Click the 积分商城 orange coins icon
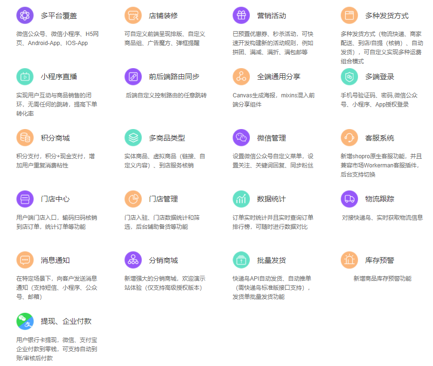This screenshot has width=433, height=366. click(x=25, y=138)
